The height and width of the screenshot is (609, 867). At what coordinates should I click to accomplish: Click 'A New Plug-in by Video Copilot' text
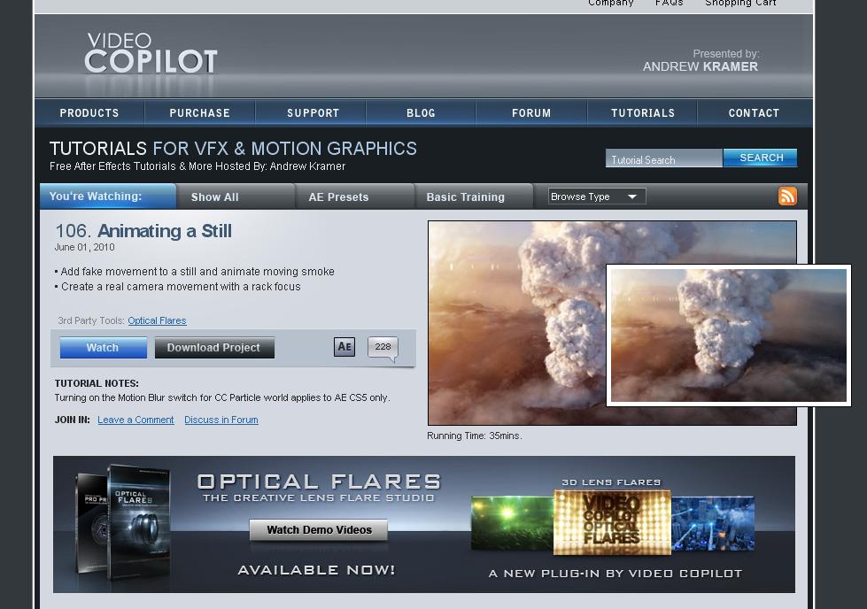click(615, 574)
